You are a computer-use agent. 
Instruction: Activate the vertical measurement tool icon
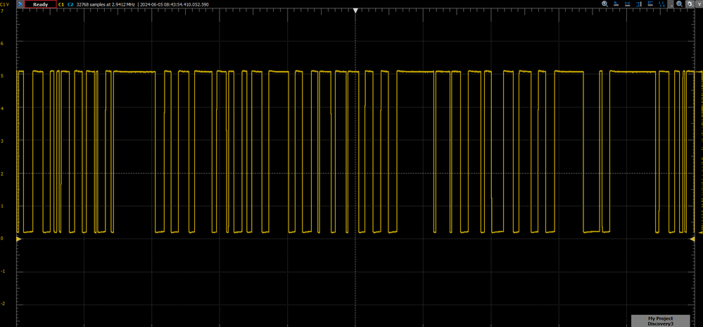638,4
